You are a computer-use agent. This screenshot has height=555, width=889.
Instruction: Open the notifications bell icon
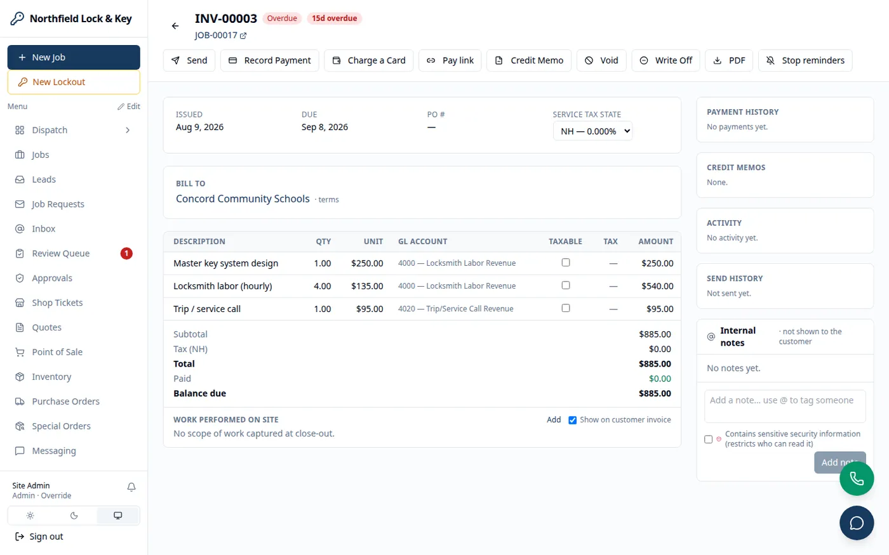pyautogui.click(x=131, y=487)
